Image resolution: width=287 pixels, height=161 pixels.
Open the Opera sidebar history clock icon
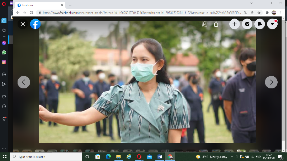click(4, 106)
